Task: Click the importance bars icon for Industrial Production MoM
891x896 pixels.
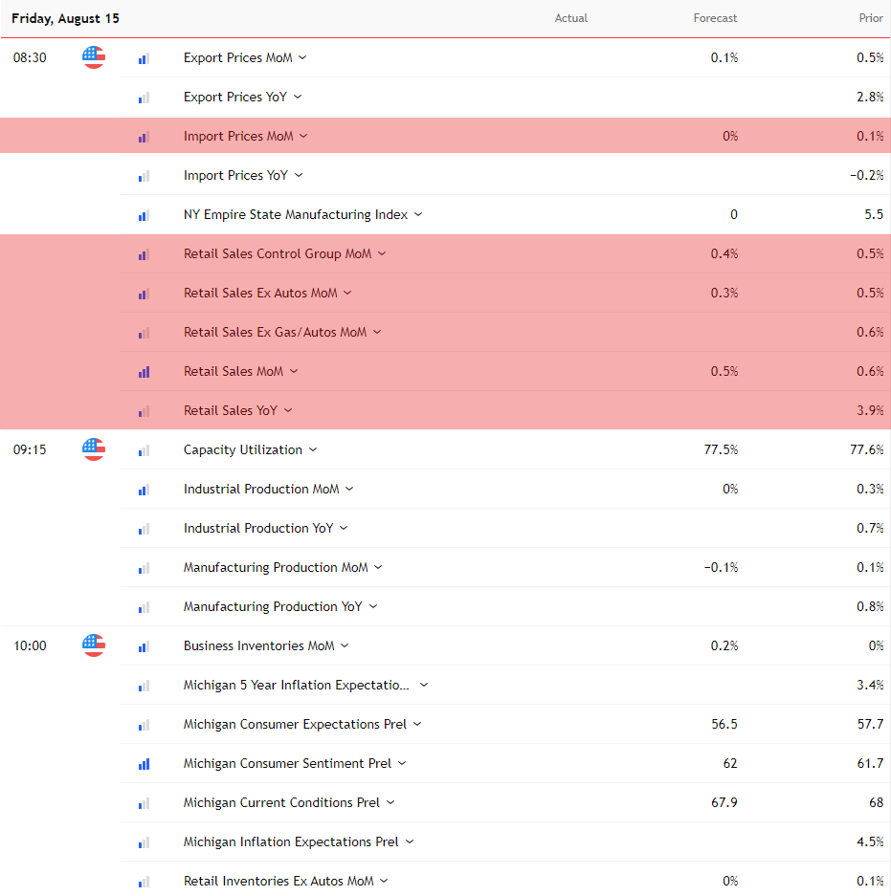Action: tap(144, 490)
